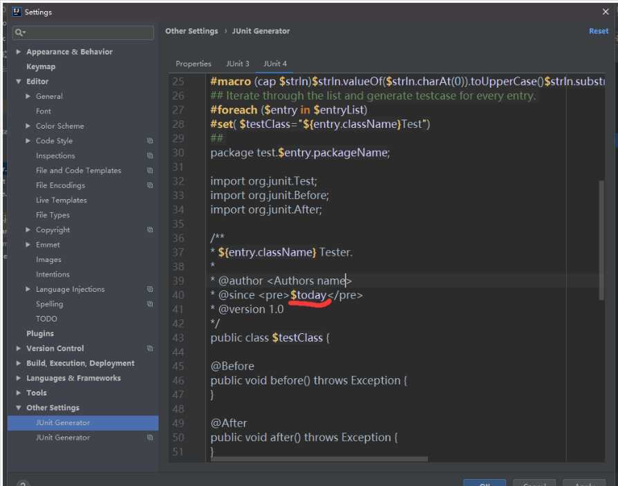Click the project-level icon beside Inspections
Image resolution: width=618 pixels, height=486 pixels.
tap(150, 156)
